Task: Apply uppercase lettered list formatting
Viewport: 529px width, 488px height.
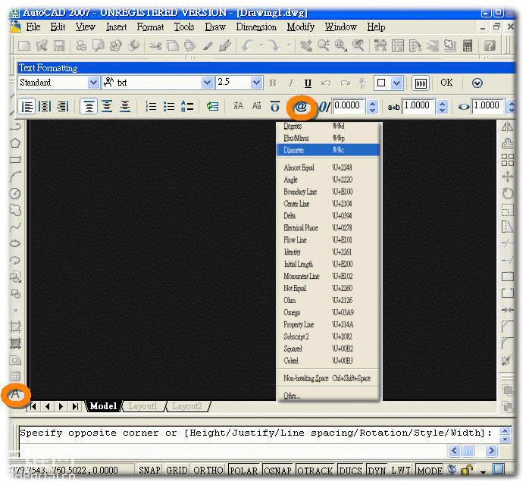Action: pyautogui.click(x=187, y=107)
